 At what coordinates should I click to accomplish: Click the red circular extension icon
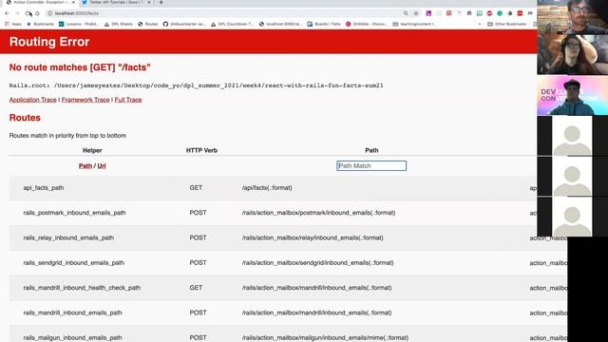coord(489,13)
